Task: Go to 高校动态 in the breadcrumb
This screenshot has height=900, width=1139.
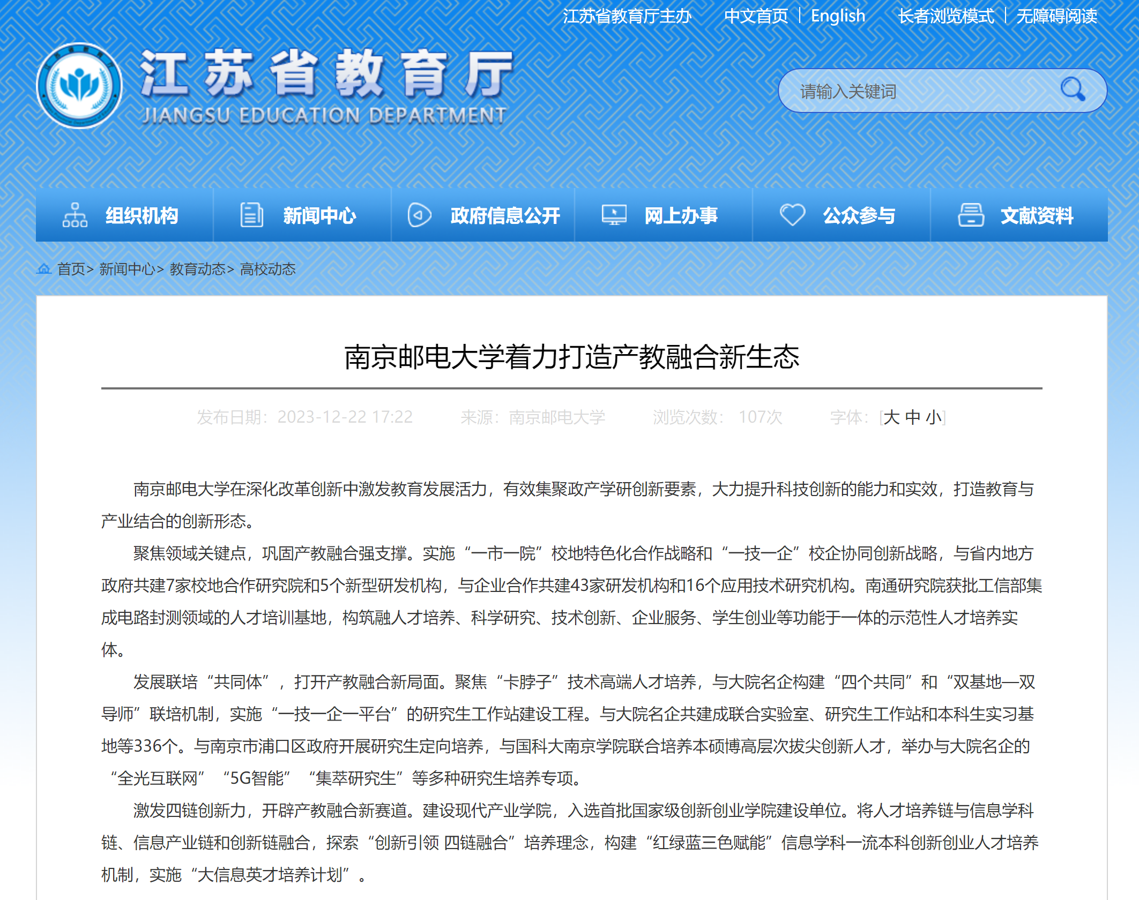Action: click(x=268, y=269)
